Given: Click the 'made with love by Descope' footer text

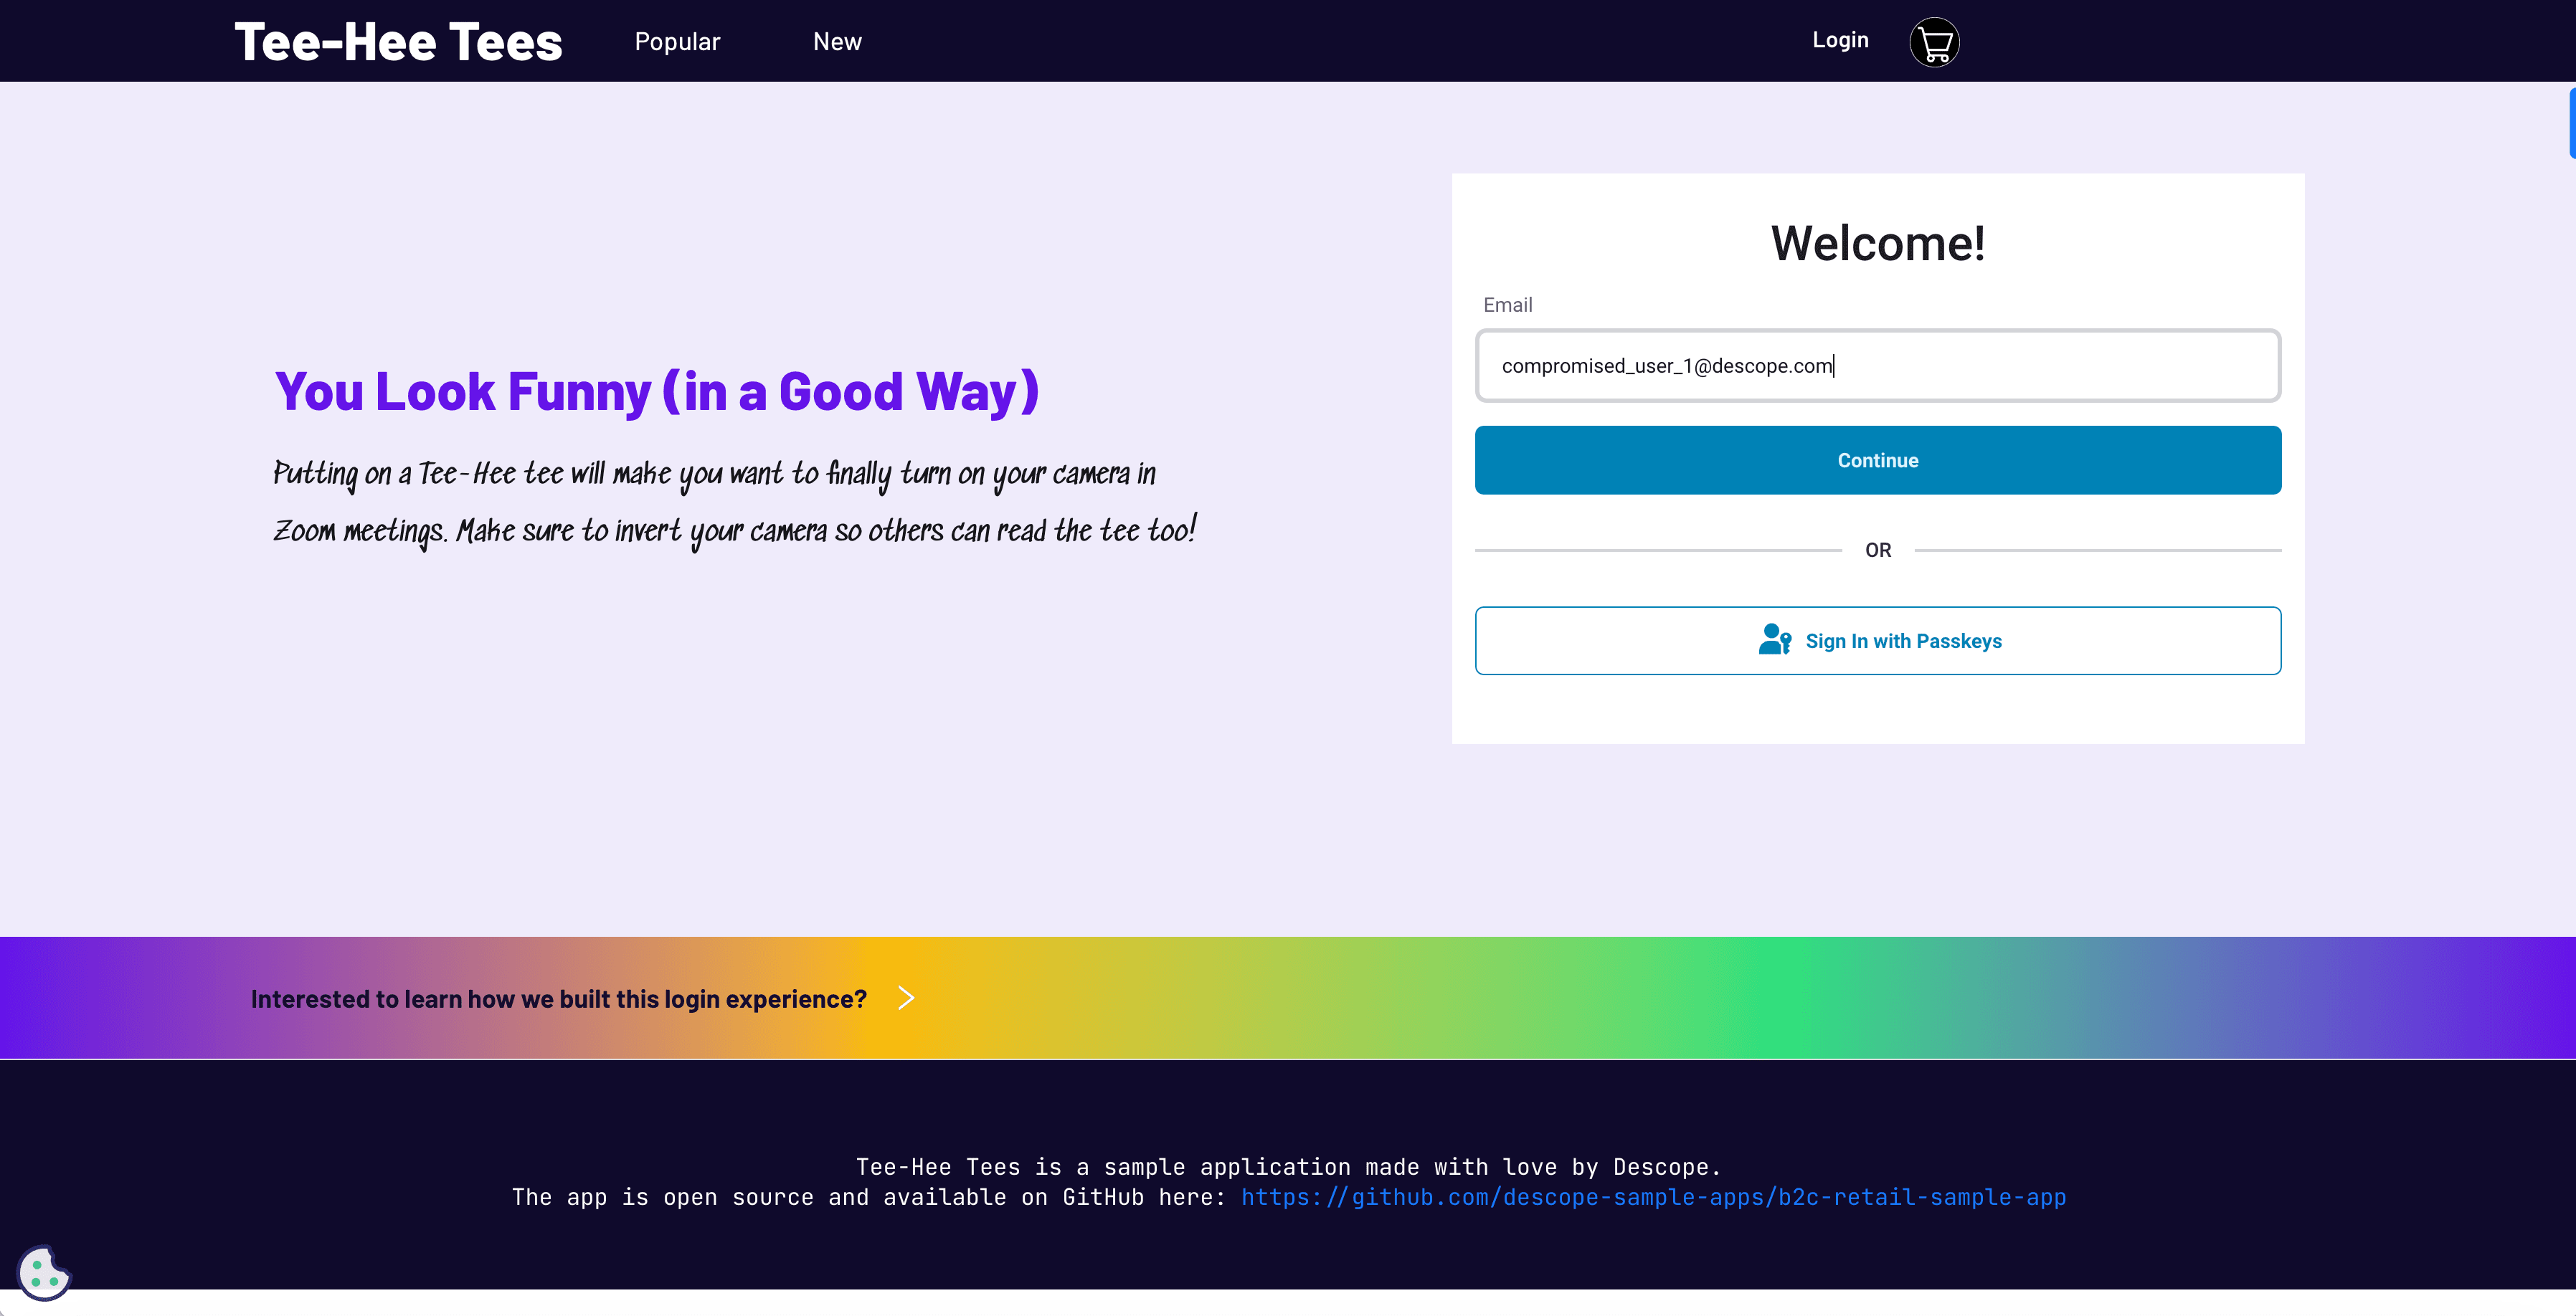Looking at the screenshot, I should [1288, 1166].
